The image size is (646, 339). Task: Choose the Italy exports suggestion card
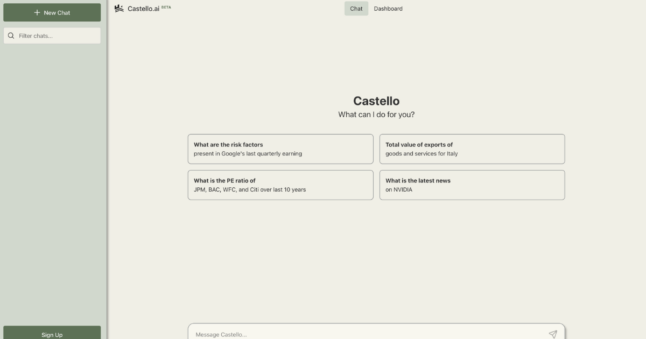(472, 149)
